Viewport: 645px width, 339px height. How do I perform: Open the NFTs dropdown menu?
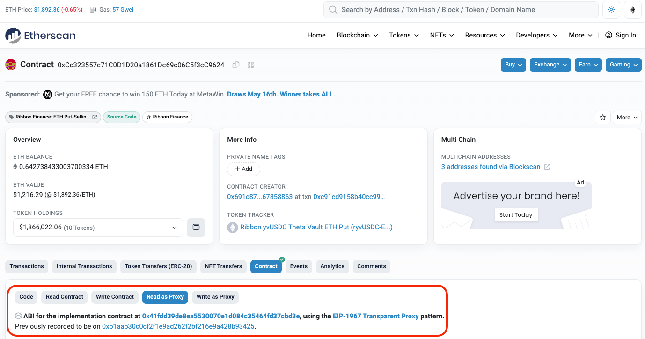tap(442, 35)
